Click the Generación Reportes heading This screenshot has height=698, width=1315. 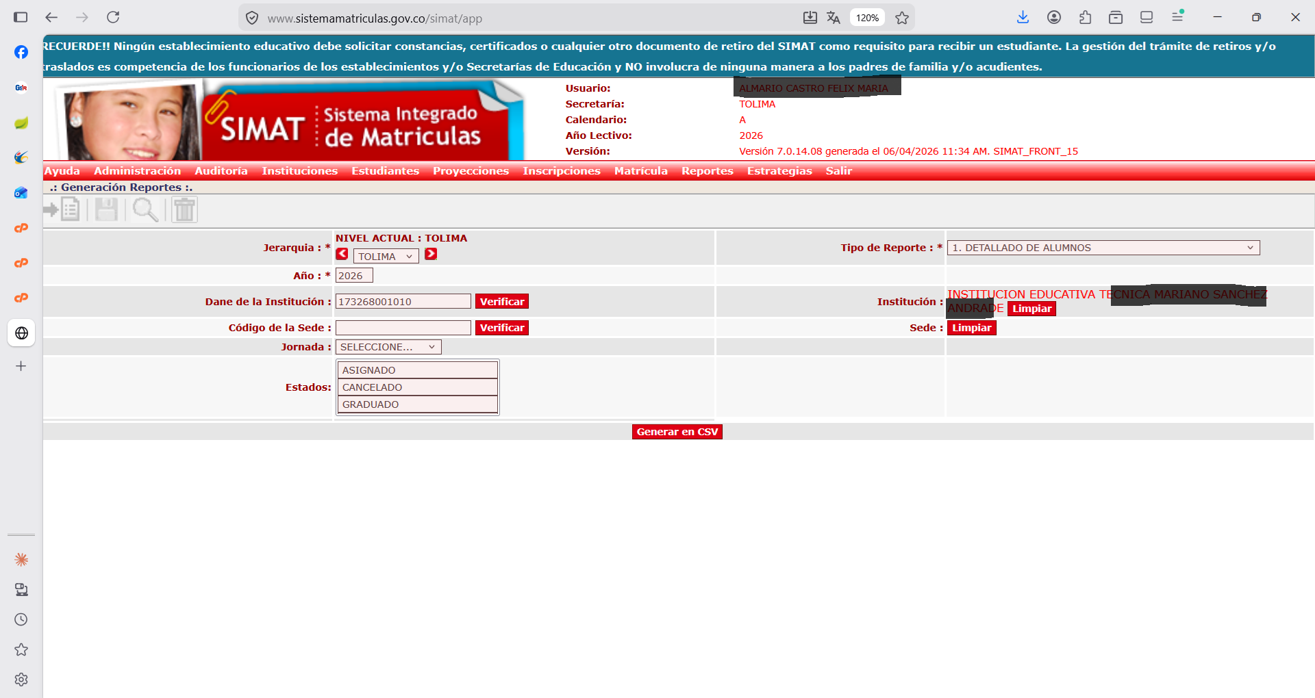point(121,188)
